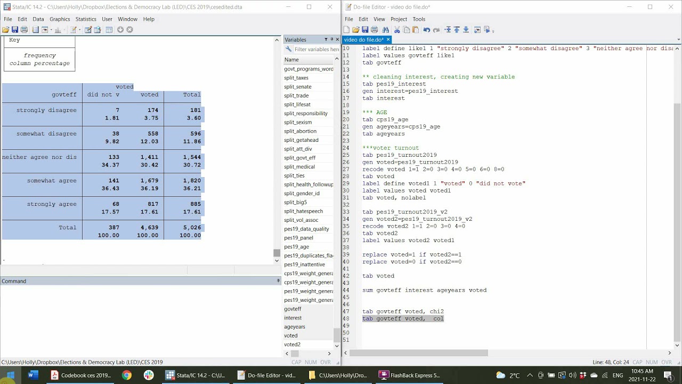
Task: Open the Do-file Editor icon dropdown arrow in Stata
Action: point(80,30)
